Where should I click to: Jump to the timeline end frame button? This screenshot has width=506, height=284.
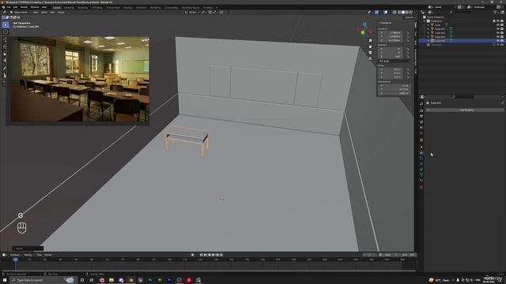(x=221, y=255)
